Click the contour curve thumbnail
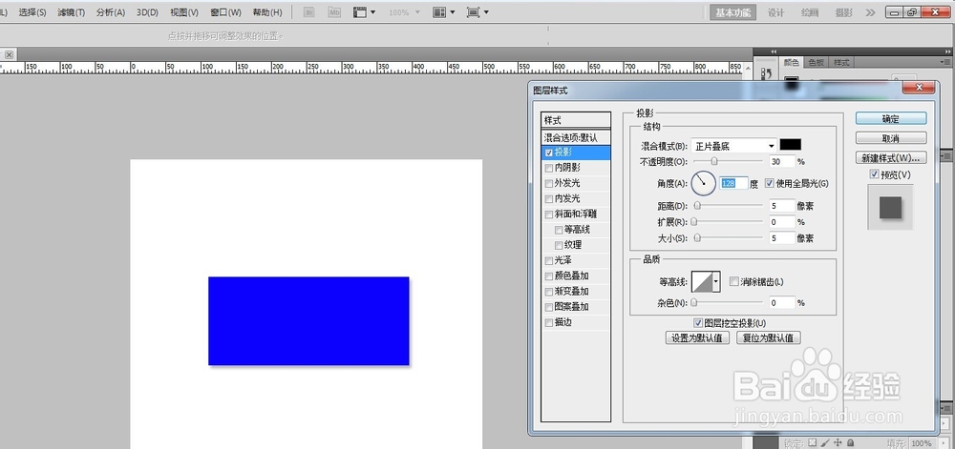955x449 pixels. [x=702, y=282]
